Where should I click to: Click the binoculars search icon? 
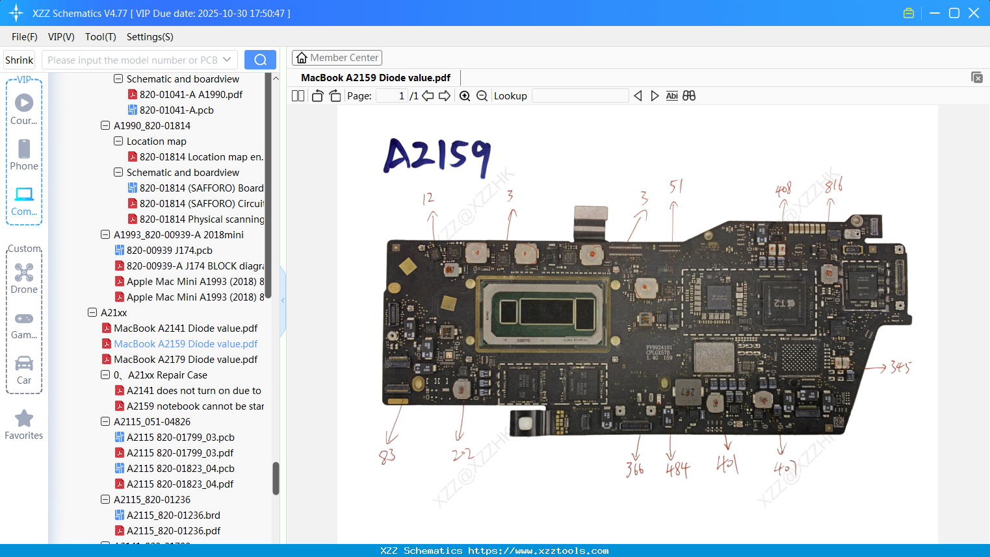[689, 96]
